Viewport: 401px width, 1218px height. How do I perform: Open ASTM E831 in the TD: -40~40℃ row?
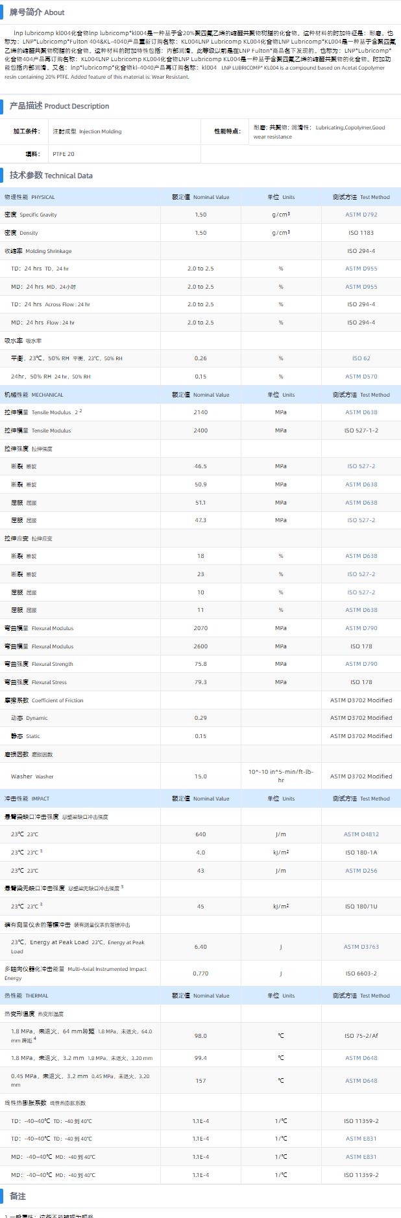coord(361,1139)
